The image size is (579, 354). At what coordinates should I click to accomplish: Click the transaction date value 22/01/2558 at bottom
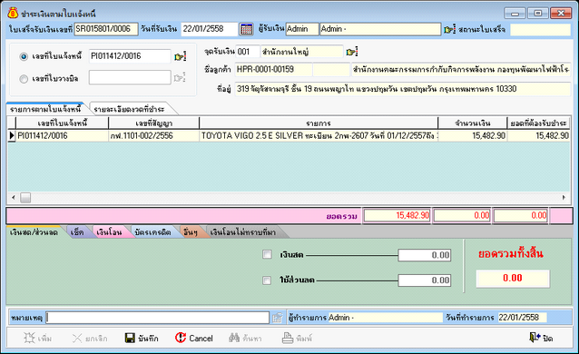[x=522, y=318]
